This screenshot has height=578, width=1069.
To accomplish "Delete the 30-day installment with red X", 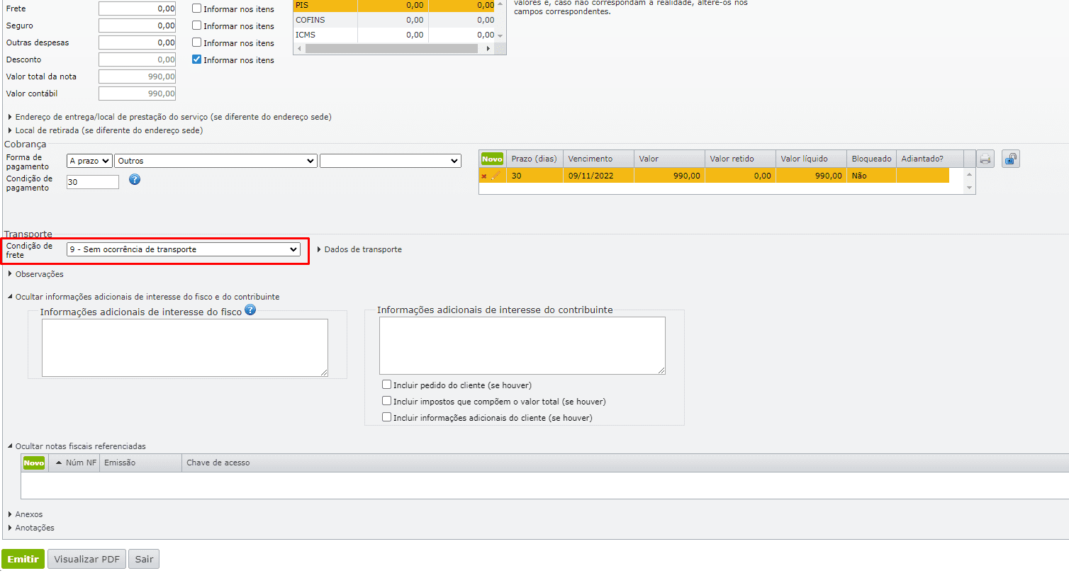I will point(484,176).
